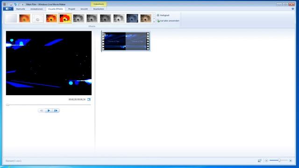Click the storyboard playhead line
Viewport: 299px width, 168px height.
(x=102, y=41)
